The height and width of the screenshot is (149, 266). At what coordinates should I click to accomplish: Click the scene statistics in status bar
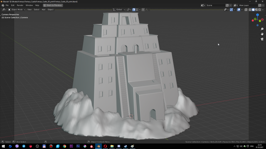tap(224, 142)
